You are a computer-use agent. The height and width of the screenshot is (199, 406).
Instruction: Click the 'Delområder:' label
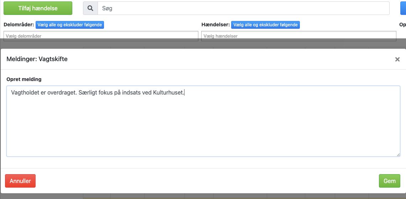pyautogui.click(x=19, y=25)
